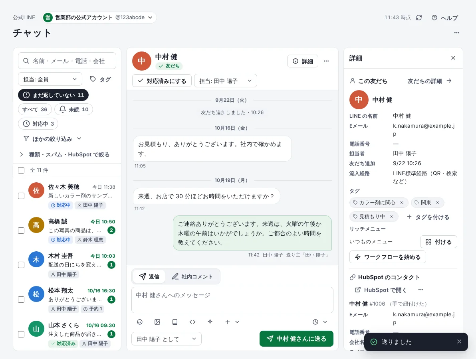Click the sent message bubble ご連絡ありがとうございます

[x=252, y=233]
